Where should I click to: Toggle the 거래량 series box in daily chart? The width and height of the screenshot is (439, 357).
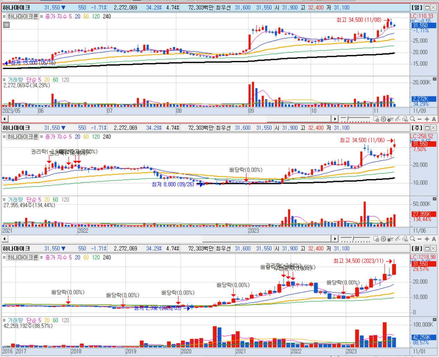tap(4, 80)
